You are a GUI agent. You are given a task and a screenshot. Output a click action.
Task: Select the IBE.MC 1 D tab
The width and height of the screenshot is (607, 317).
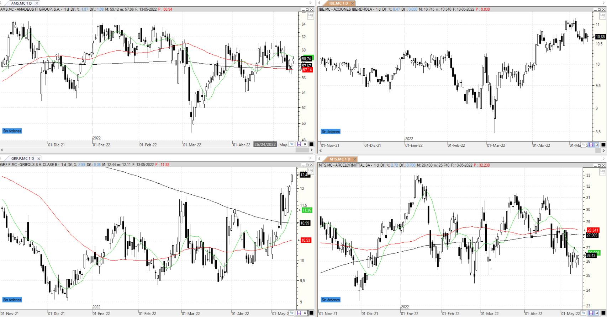tap(338, 3)
